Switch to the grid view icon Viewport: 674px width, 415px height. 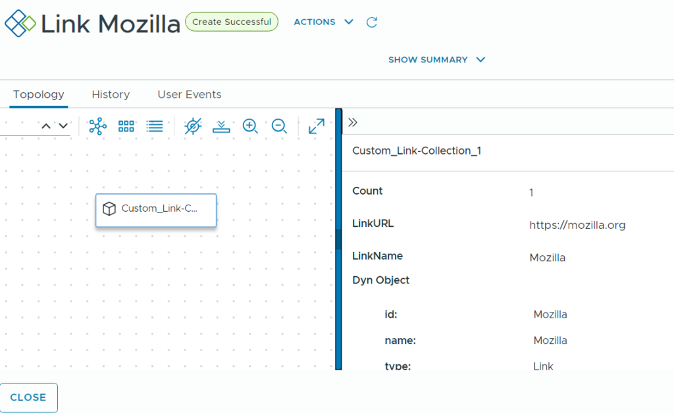click(126, 126)
